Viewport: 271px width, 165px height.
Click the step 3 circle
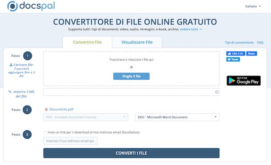point(27,134)
